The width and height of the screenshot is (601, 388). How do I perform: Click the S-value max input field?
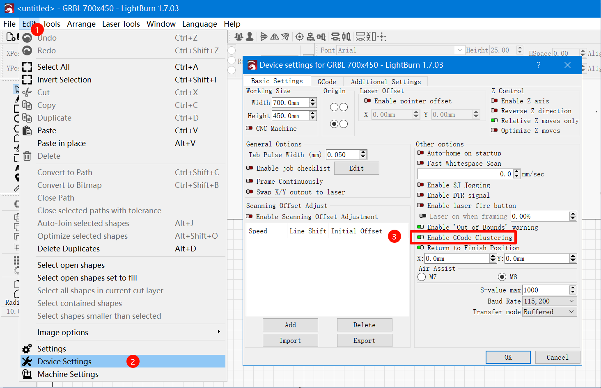(546, 290)
